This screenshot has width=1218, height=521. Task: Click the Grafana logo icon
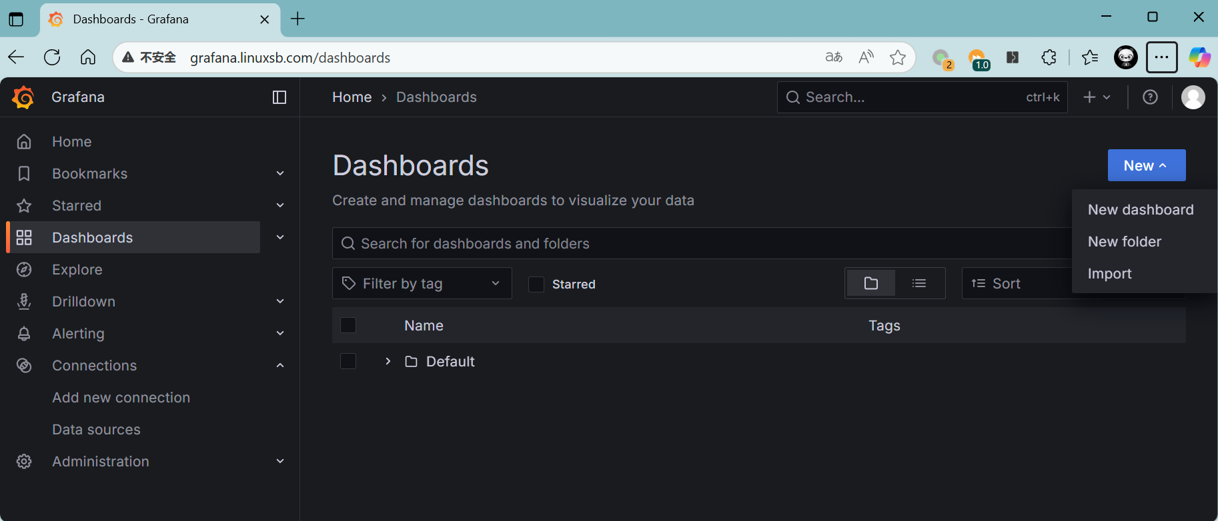[23, 97]
